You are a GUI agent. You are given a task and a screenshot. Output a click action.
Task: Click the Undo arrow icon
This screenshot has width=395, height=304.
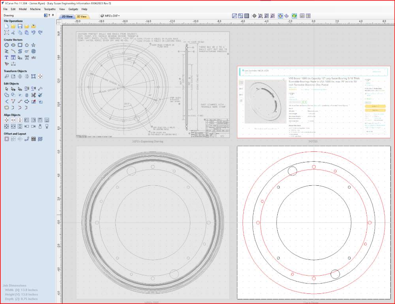pos(34,32)
